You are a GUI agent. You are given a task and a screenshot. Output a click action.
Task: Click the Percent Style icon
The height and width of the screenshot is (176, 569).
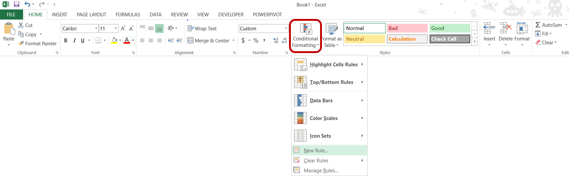[x=256, y=40]
